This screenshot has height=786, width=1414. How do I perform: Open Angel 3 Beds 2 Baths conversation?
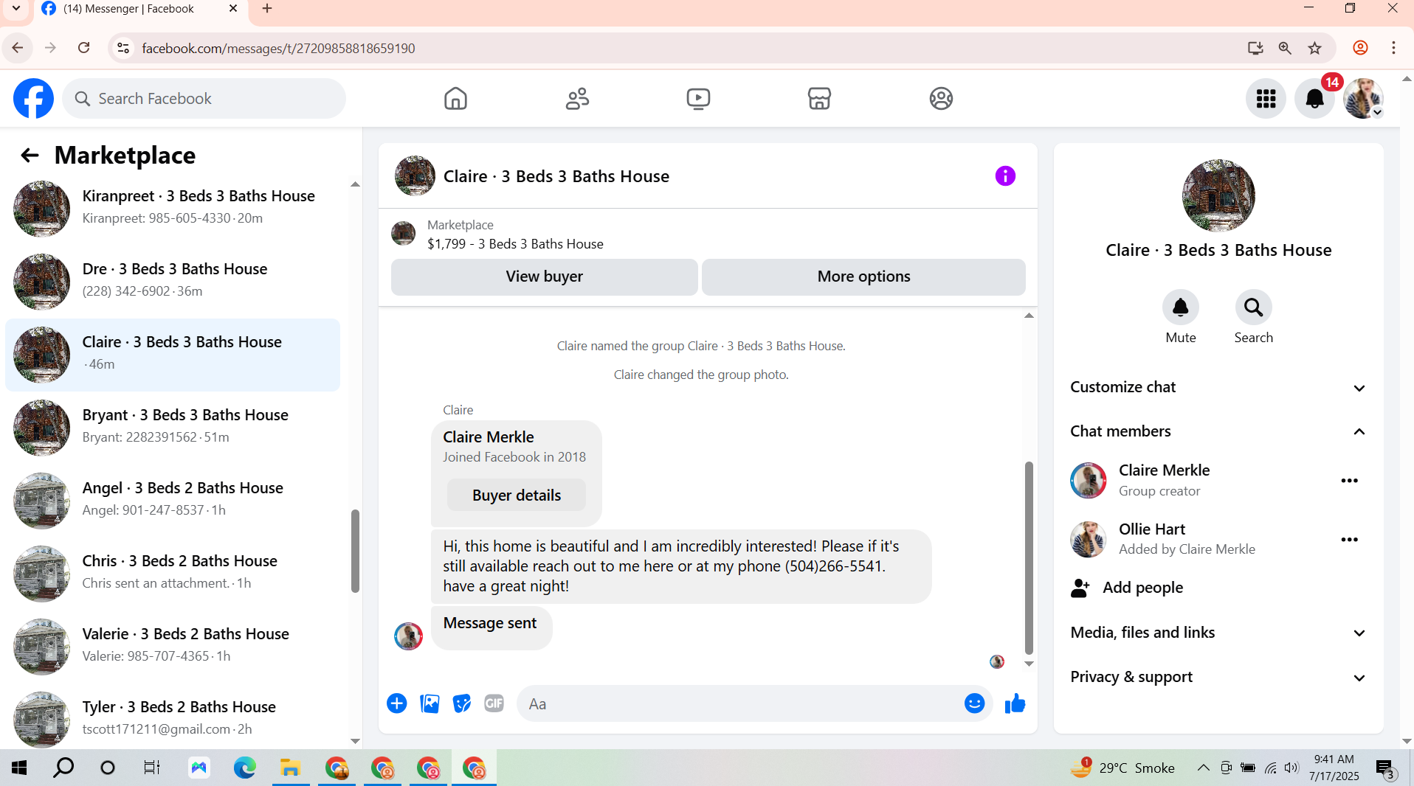[173, 500]
